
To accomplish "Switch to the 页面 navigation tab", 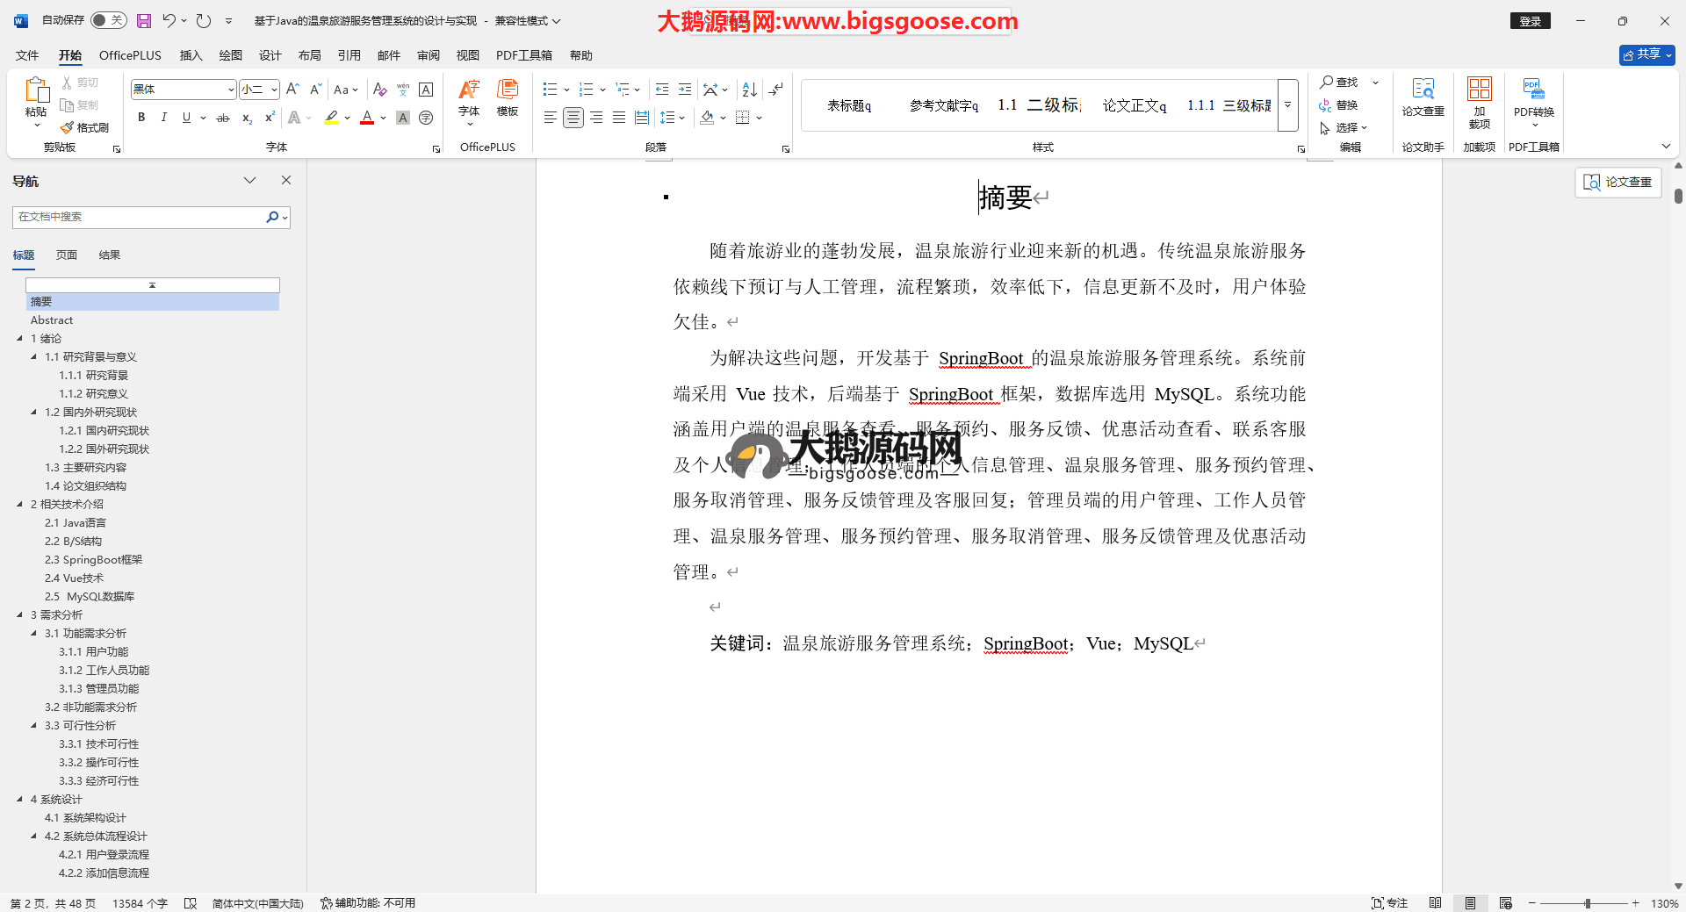I will tap(67, 255).
